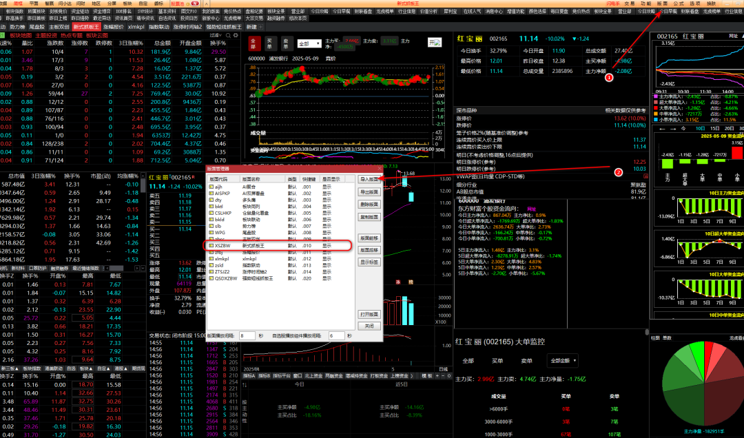Viewport: 744px width, 438px height.
Task: Click the aijh layout row icon
Action: point(211,187)
